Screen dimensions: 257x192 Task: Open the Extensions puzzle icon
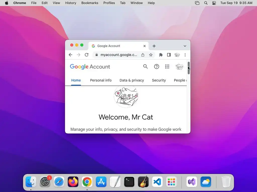pos(161,55)
